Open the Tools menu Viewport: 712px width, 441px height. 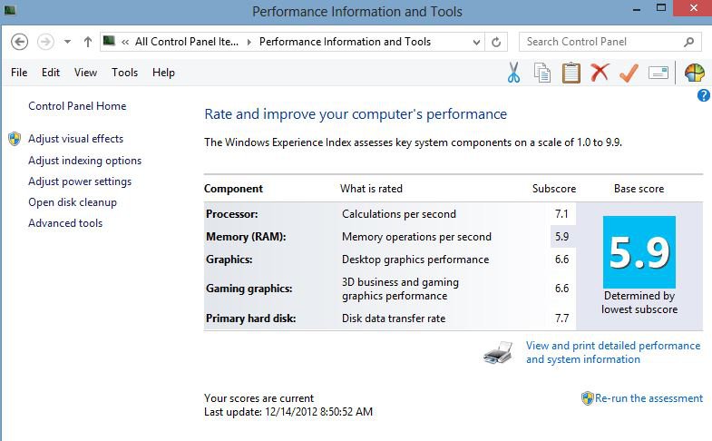(124, 73)
